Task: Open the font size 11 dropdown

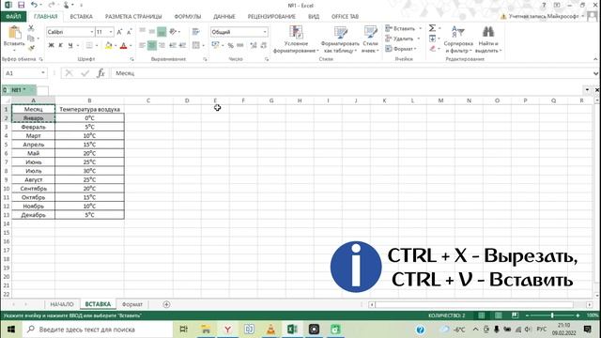Action: point(111,32)
